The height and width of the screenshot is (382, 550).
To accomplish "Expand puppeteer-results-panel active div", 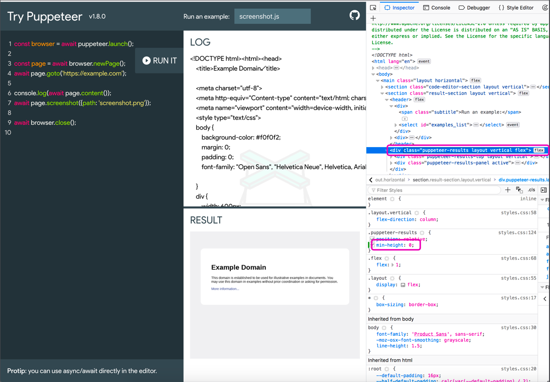I will click(x=392, y=163).
